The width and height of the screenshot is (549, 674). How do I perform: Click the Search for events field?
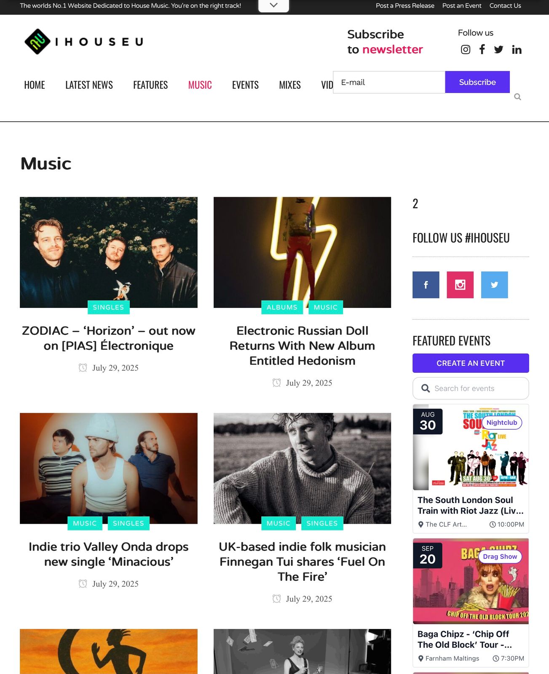pyautogui.click(x=471, y=388)
